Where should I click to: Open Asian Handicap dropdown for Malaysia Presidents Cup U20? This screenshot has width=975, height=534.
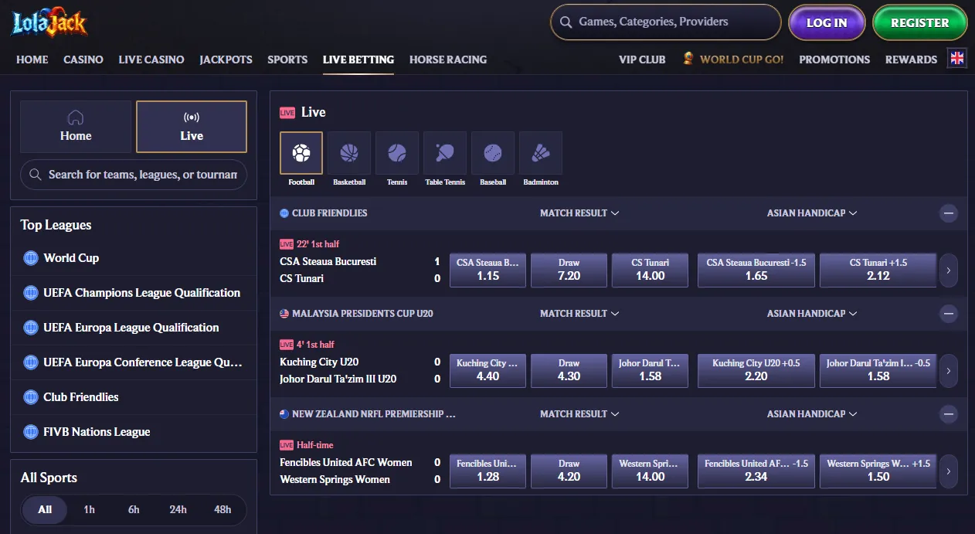[812, 314]
